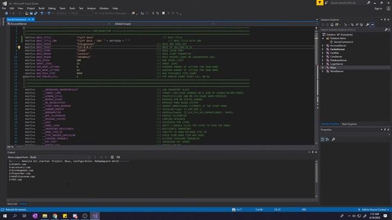Open the Project menu
392x220 pixels.
[31, 8]
